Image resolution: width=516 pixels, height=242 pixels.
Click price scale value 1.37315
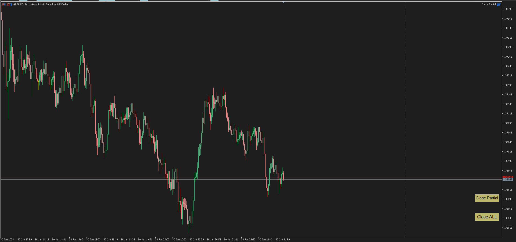[508, 38]
